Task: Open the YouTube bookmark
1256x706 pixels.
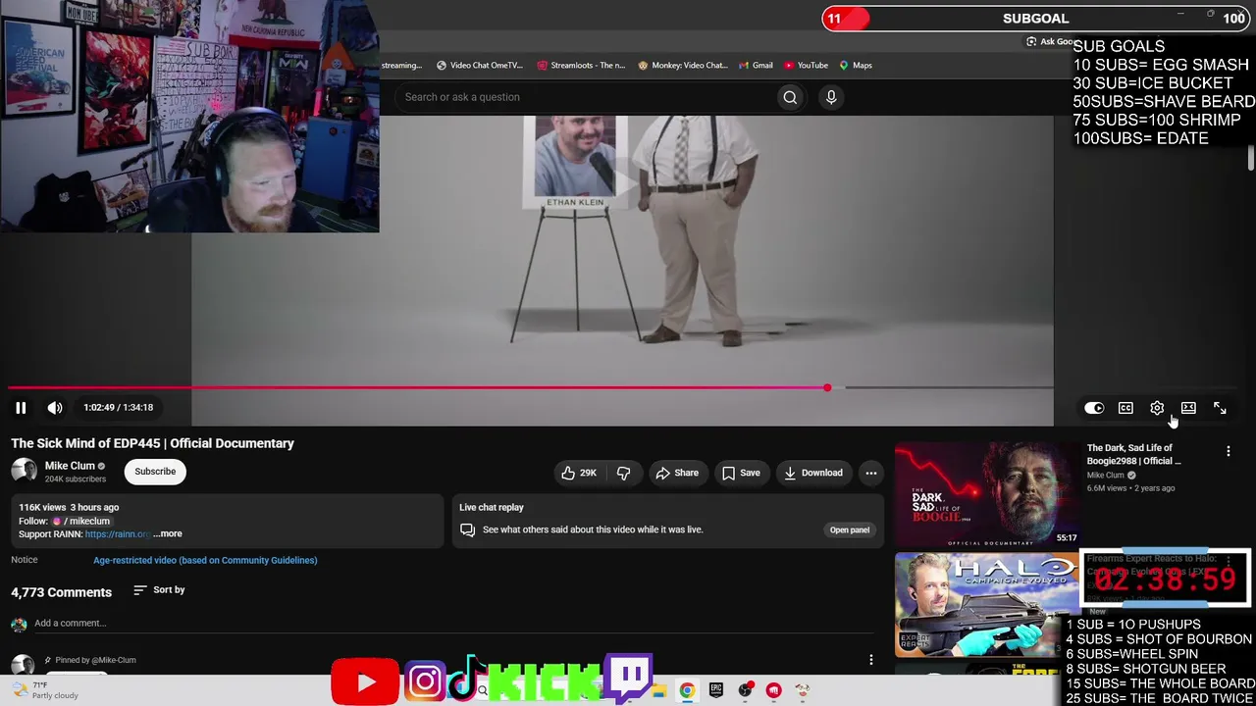Action: [x=805, y=66]
